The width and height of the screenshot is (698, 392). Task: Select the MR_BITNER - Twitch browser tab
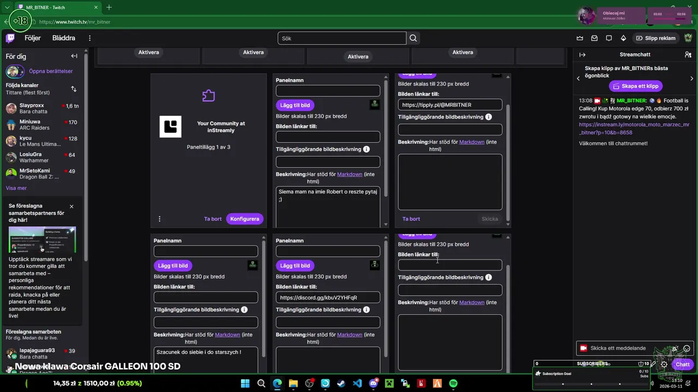(57, 8)
